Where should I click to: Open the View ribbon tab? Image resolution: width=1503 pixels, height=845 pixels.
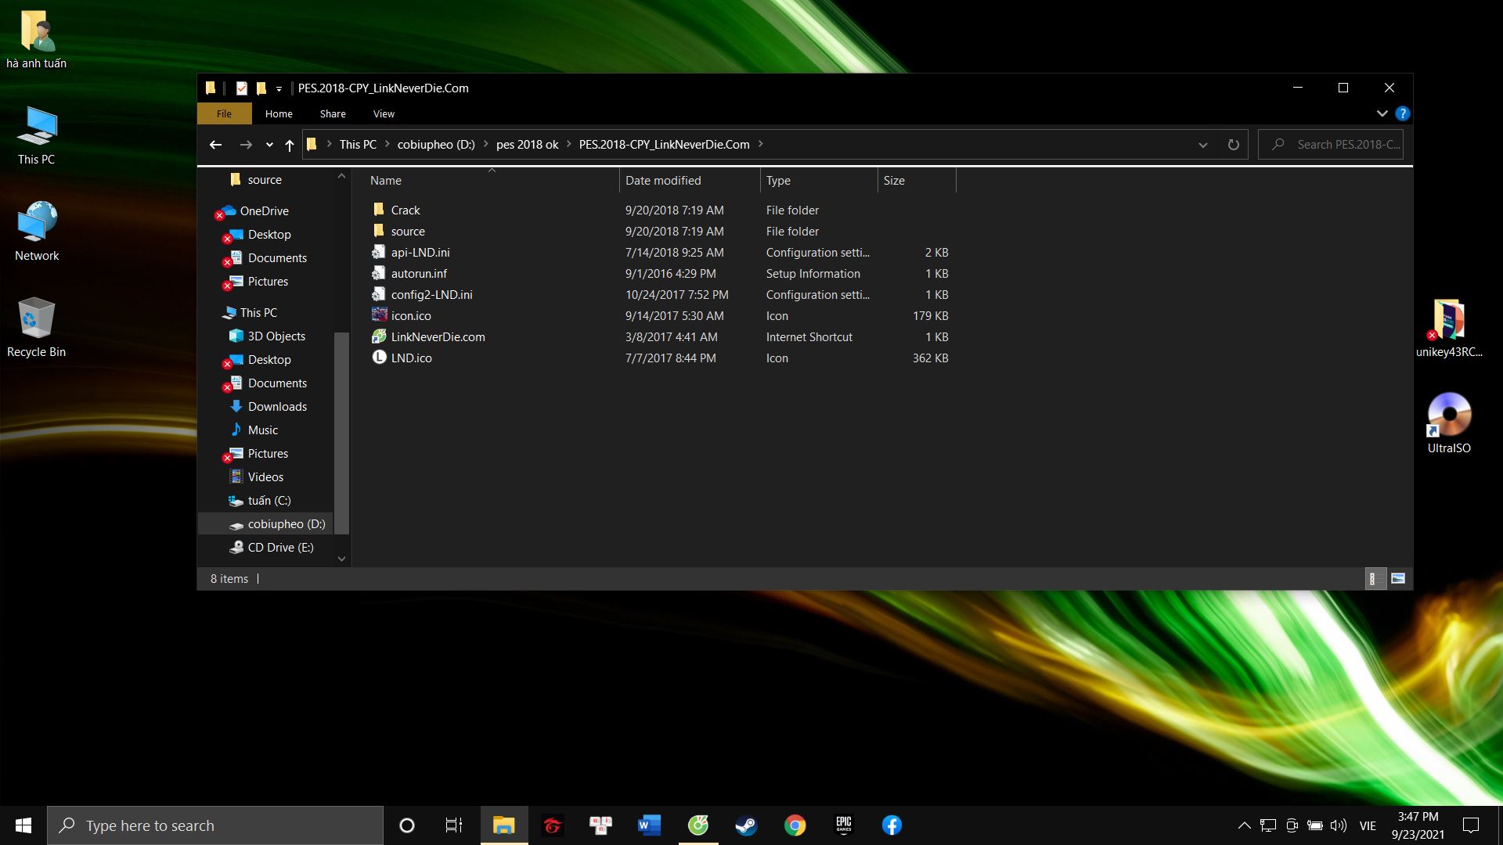pyautogui.click(x=384, y=113)
